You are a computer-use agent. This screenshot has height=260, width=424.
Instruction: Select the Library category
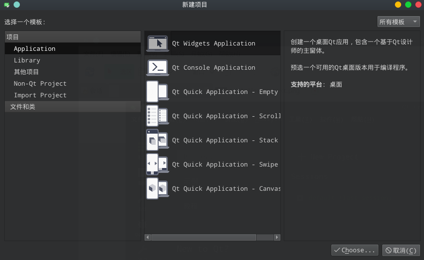tap(27, 61)
